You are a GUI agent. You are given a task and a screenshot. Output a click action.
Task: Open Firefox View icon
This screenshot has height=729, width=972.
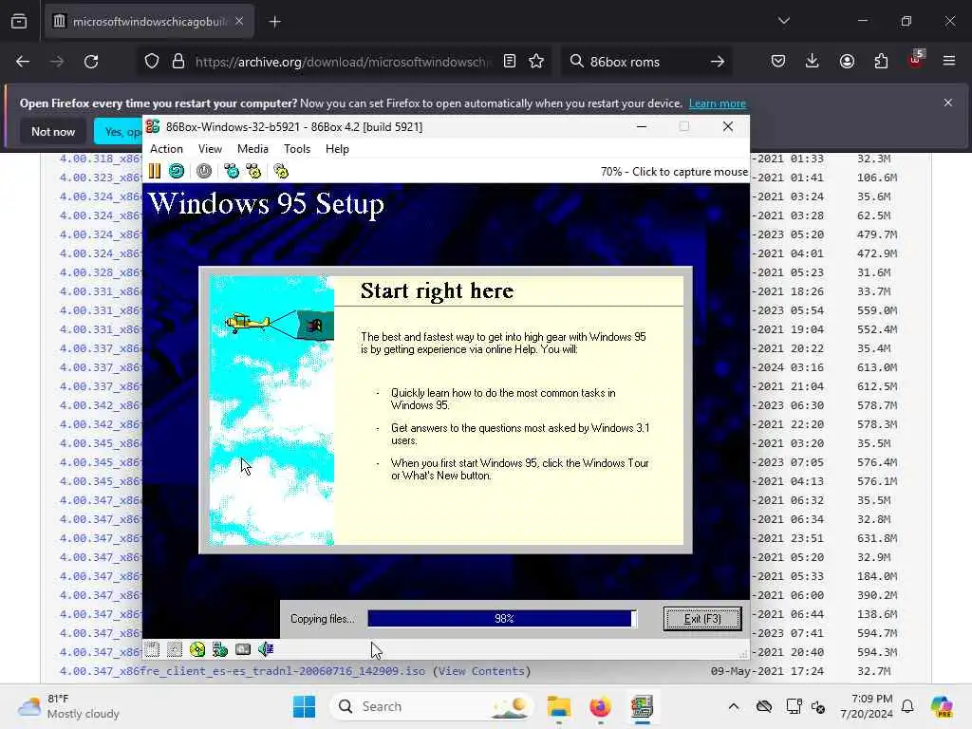pos(19,22)
